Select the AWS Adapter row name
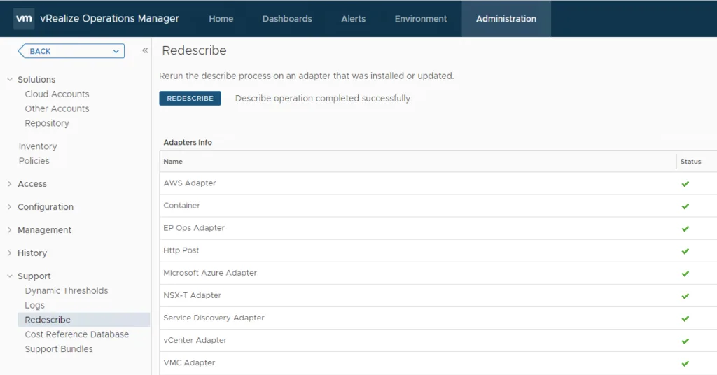 [x=189, y=183]
